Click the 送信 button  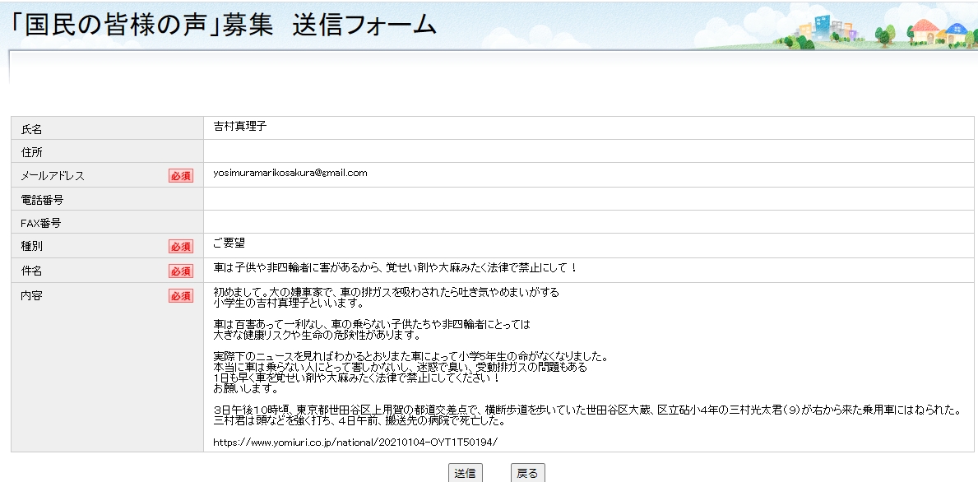(x=465, y=473)
